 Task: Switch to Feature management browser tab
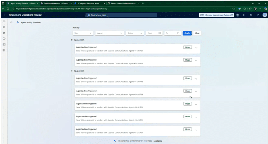tap(56, 3)
